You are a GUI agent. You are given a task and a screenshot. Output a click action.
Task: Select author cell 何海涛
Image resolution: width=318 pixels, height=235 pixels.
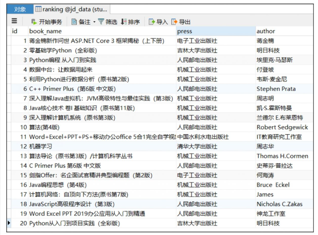(x=284, y=175)
